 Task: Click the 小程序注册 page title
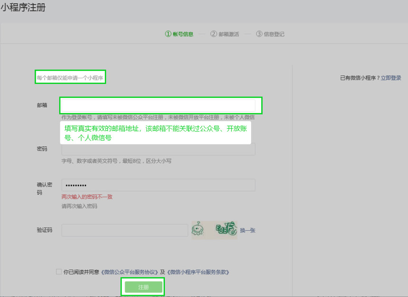[23, 7]
